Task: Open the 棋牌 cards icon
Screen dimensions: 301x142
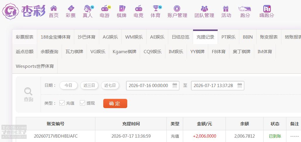Action: pos(122,8)
